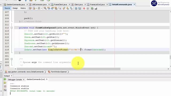Click line number 214 in gutter

(7, 34)
